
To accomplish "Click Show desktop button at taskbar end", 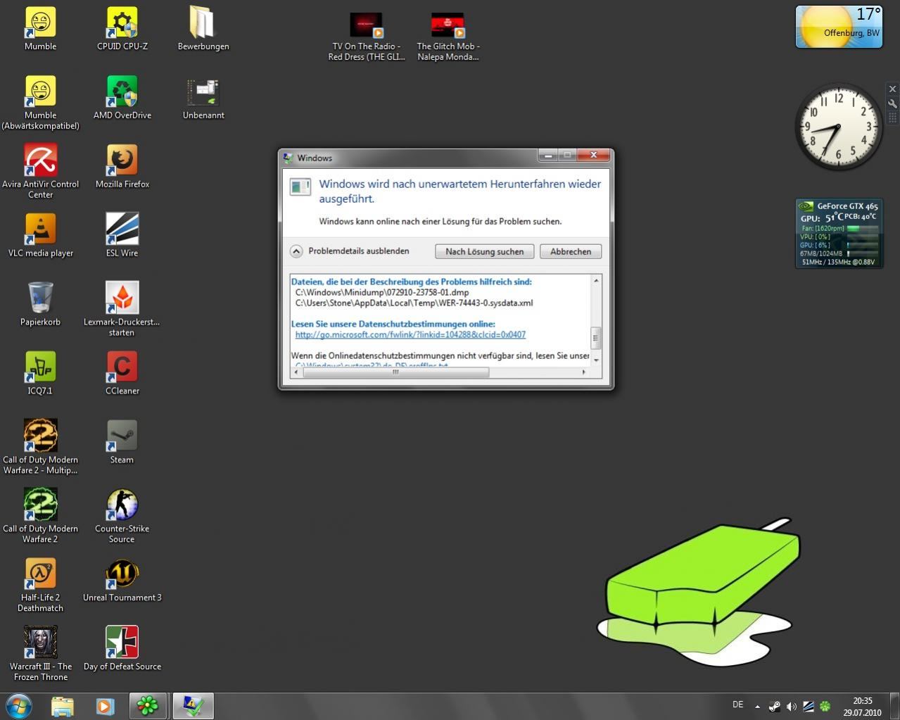I will [x=895, y=706].
